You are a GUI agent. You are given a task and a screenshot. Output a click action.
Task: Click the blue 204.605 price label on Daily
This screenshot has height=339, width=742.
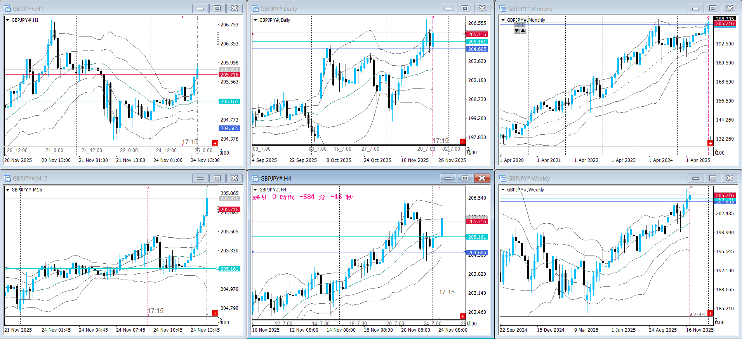coord(477,49)
